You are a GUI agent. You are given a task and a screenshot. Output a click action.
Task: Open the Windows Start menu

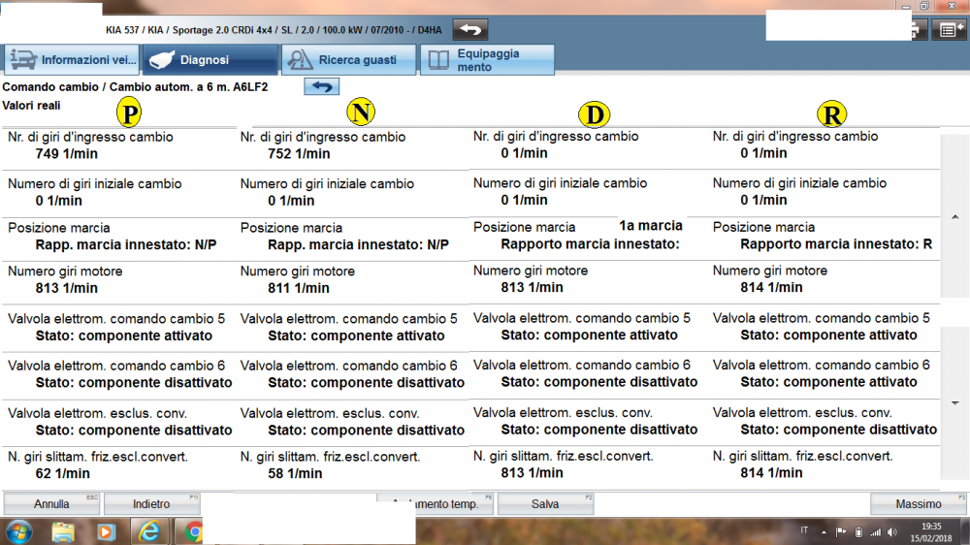click(19, 532)
